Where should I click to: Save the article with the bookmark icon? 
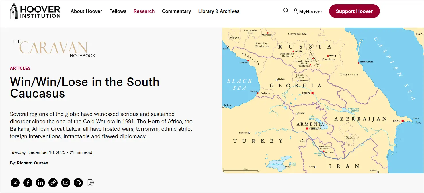tap(91, 183)
